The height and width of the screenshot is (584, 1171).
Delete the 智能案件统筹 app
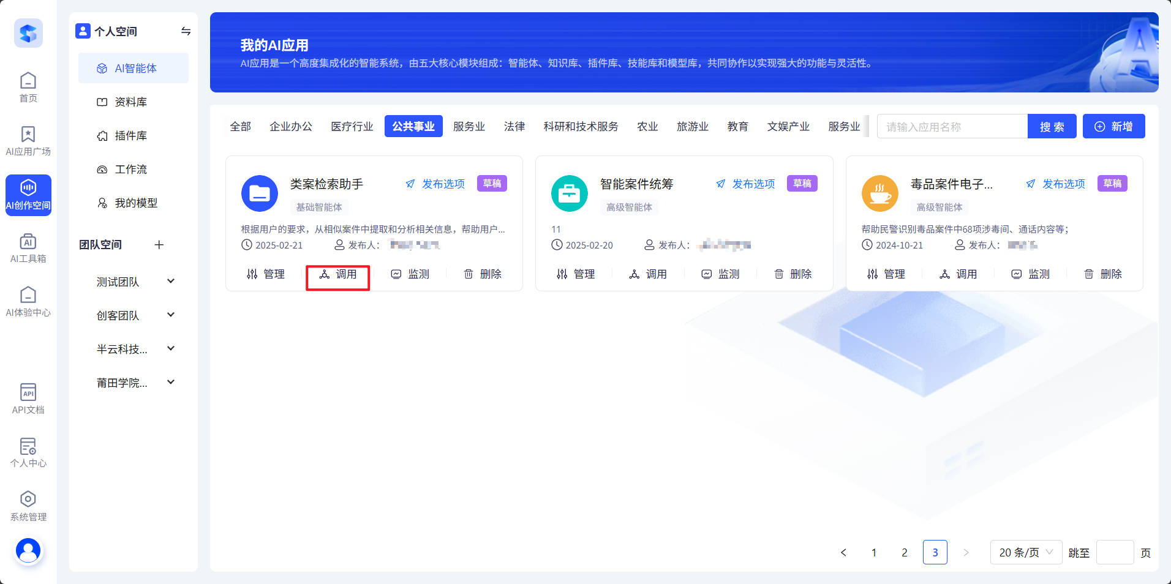click(793, 274)
